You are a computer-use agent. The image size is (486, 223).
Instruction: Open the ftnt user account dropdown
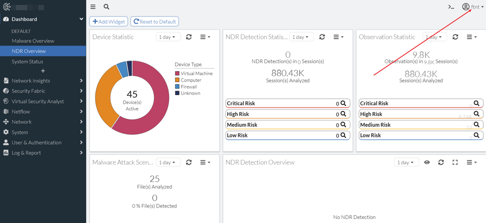pos(473,7)
